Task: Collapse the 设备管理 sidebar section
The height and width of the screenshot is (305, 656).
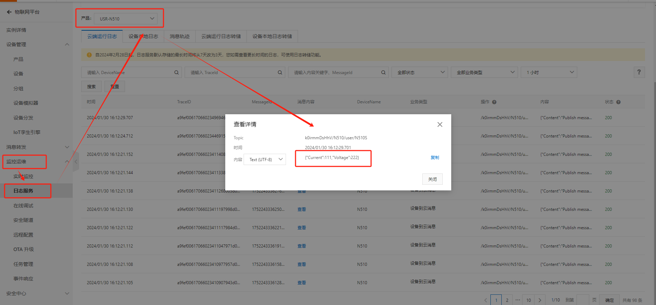Action: pos(67,44)
